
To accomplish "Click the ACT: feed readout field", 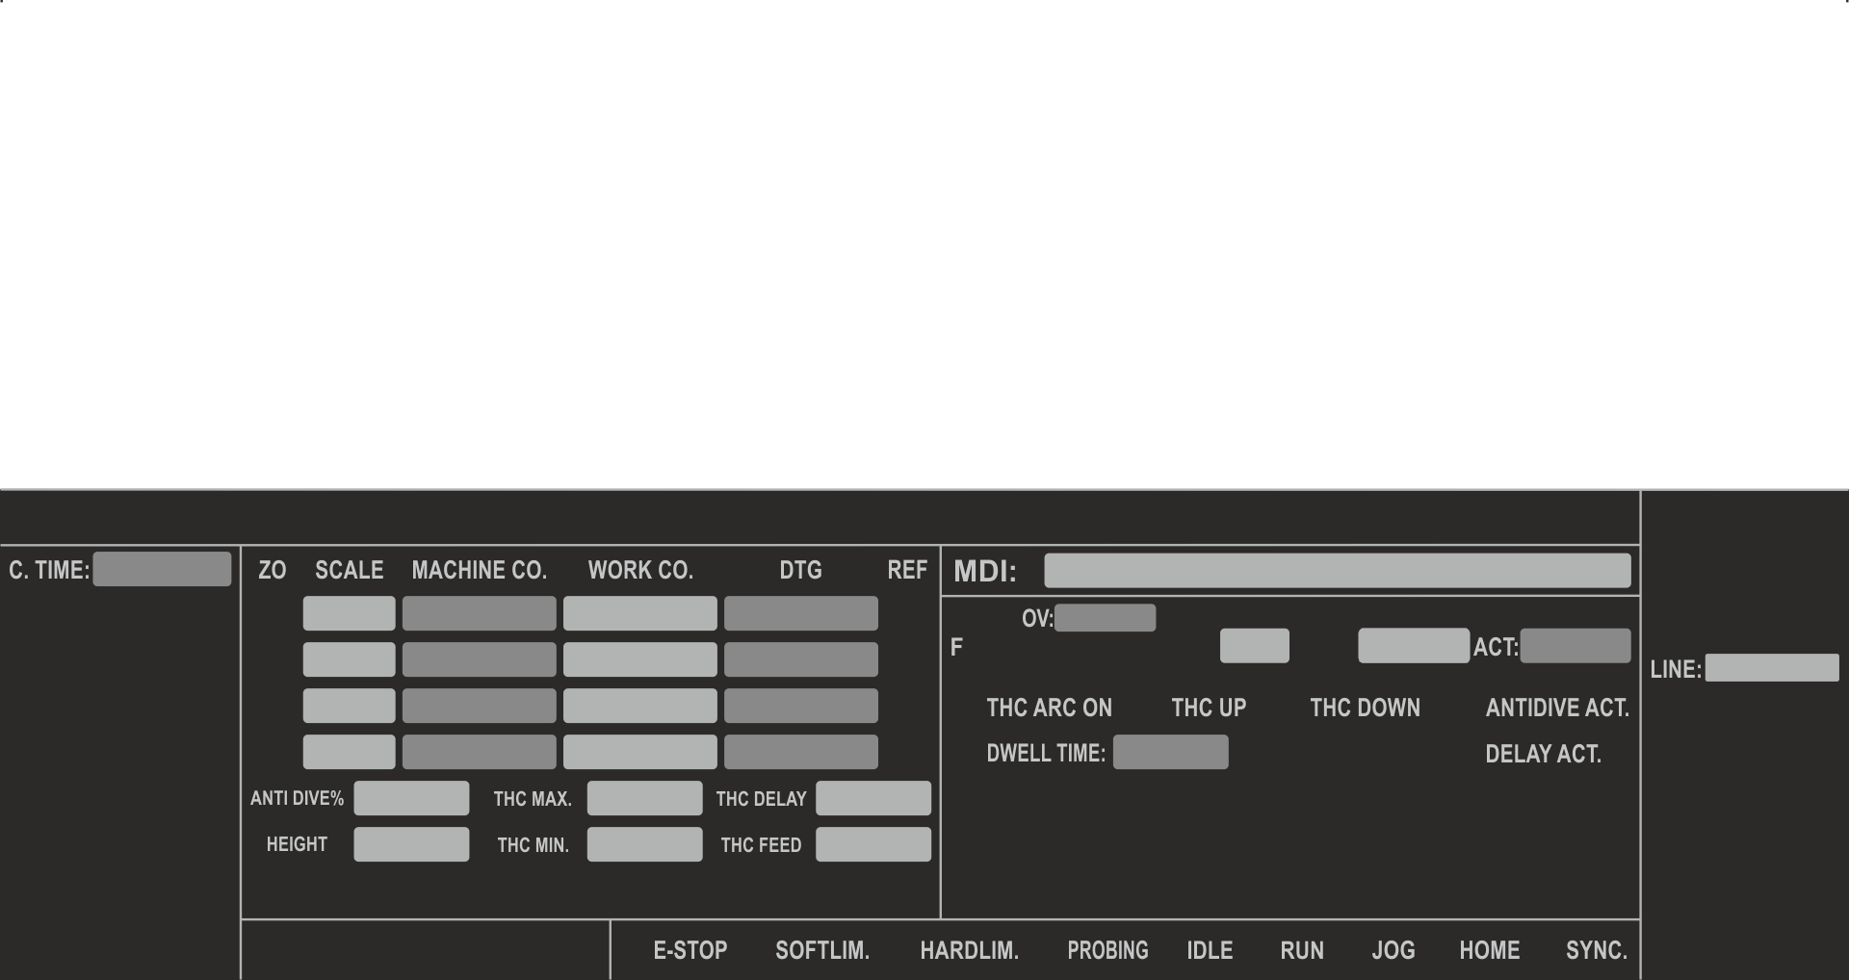I will click(1575, 646).
